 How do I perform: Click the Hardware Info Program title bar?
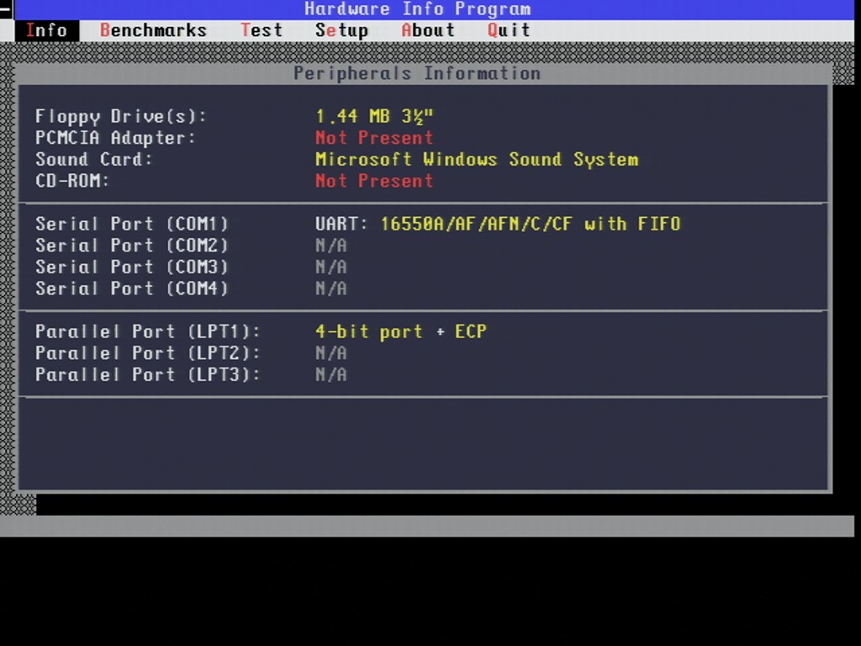tap(434, 9)
